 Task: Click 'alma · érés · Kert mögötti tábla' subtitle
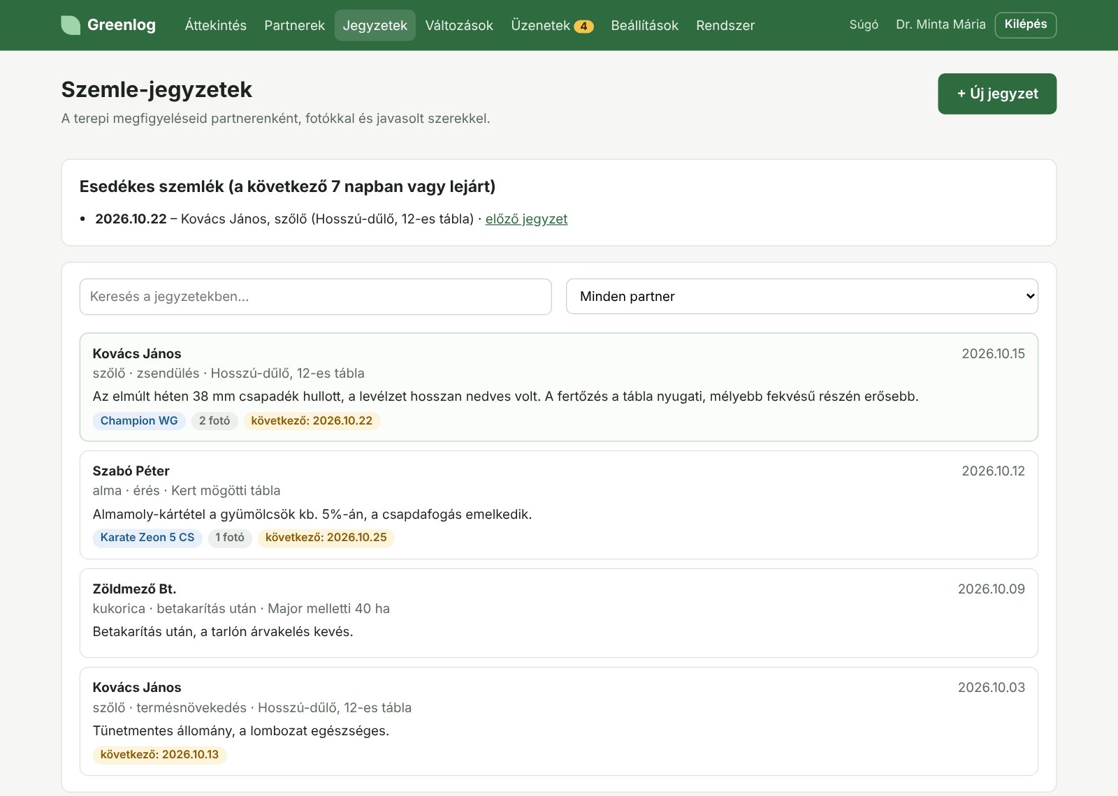pos(187,491)
